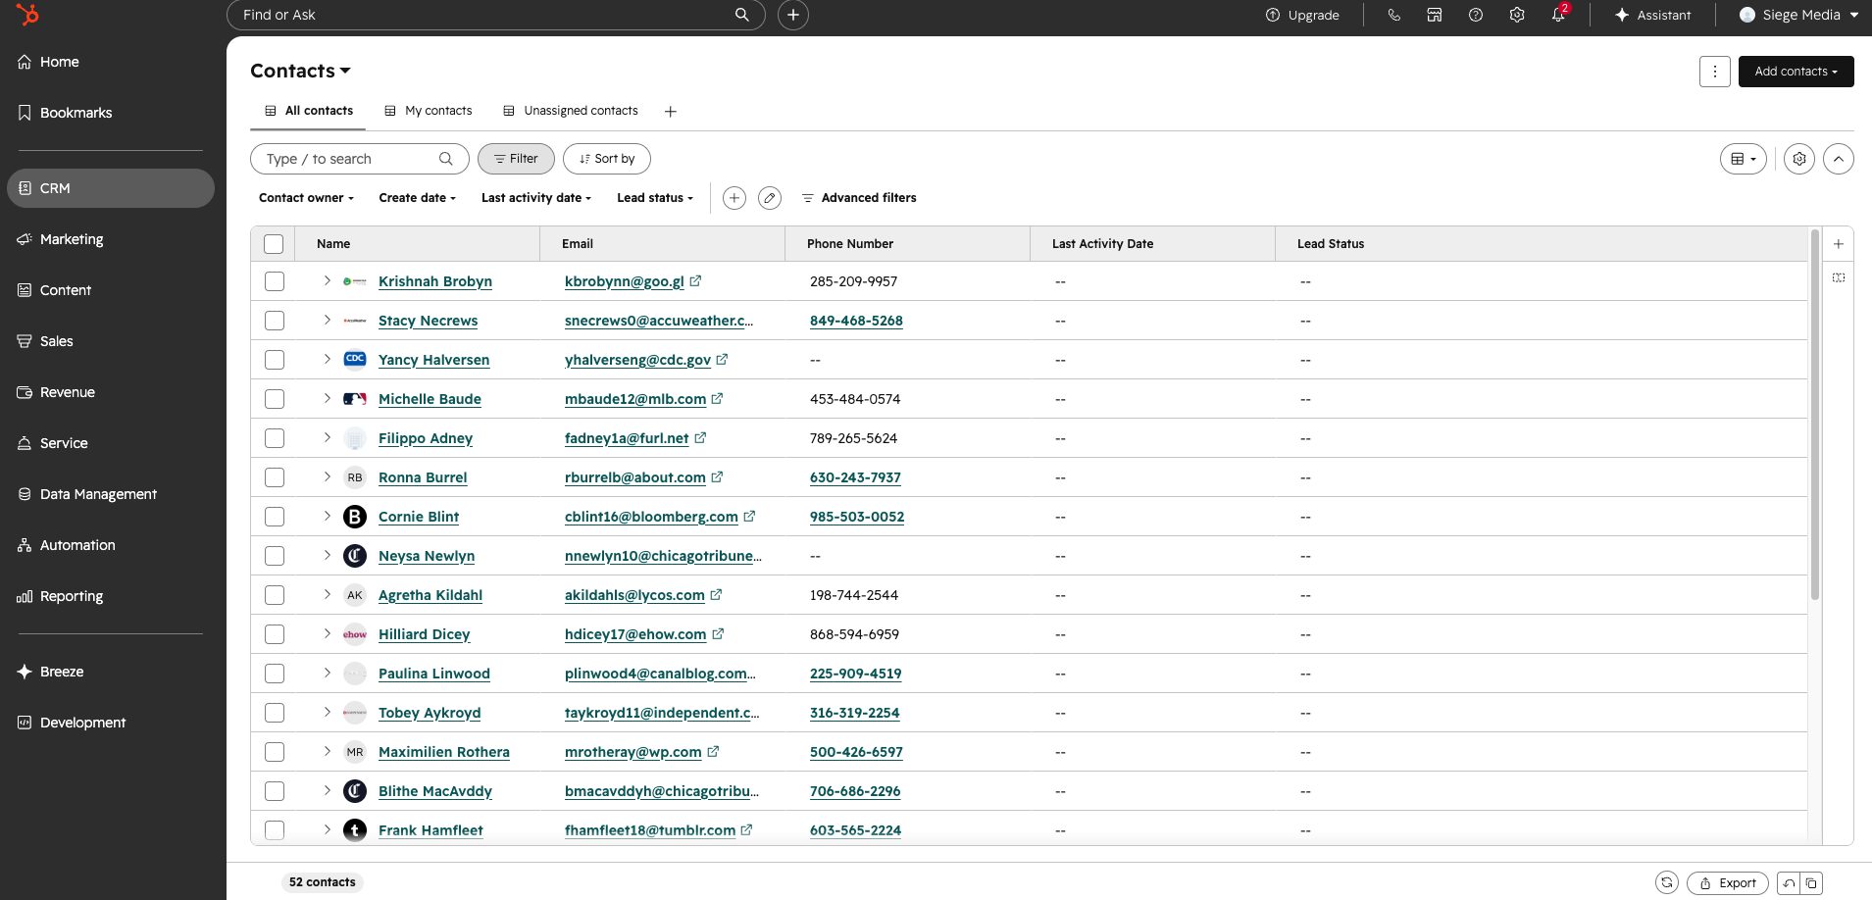
Task: Expand the Neysa Newlyn row chevron
Action: coord(327,555)
